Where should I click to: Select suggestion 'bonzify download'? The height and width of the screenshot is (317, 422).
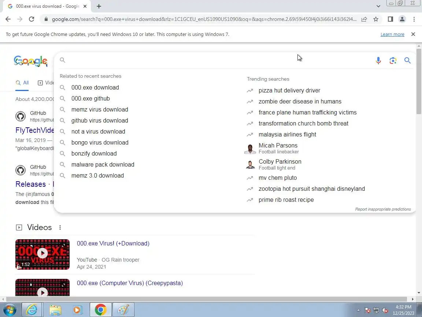pos(94,154)
